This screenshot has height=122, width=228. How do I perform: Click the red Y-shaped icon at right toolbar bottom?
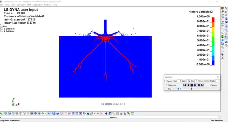[223, 58]
